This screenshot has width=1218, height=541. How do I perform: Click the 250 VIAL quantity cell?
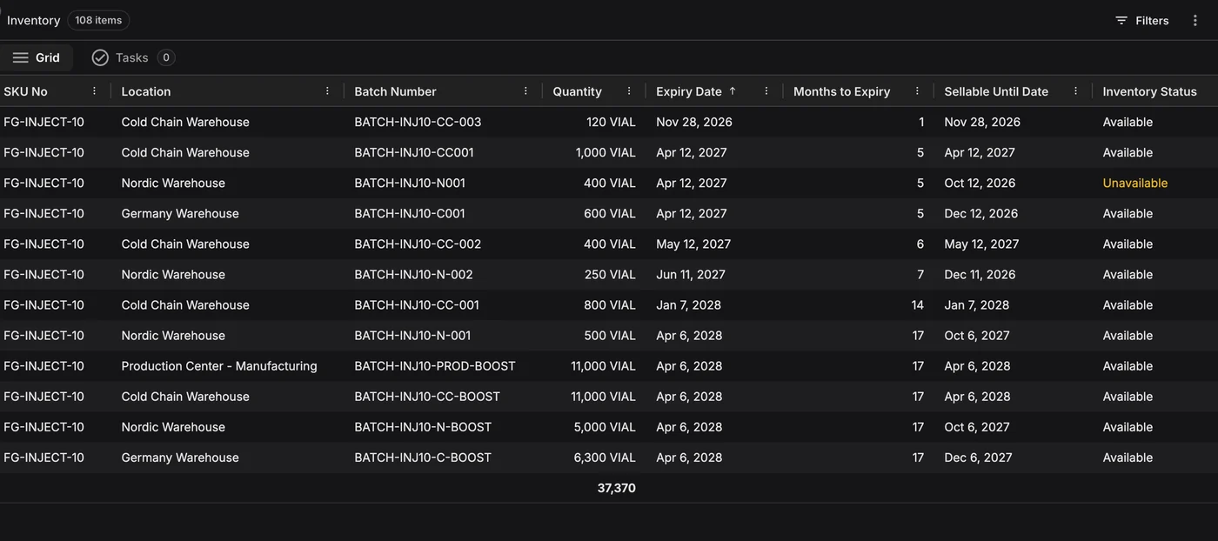point(610,274)
